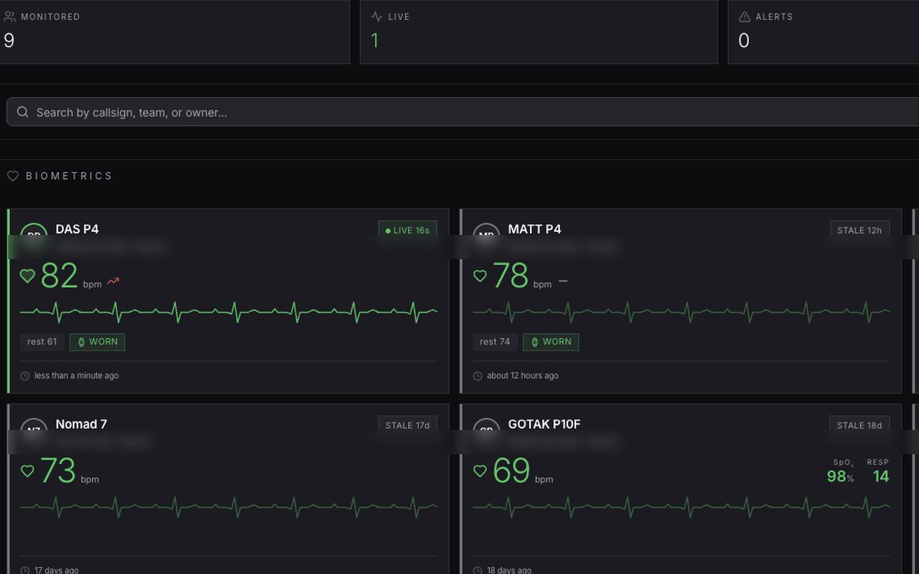Click the rest 61 tag

click(x=42, y=341)
